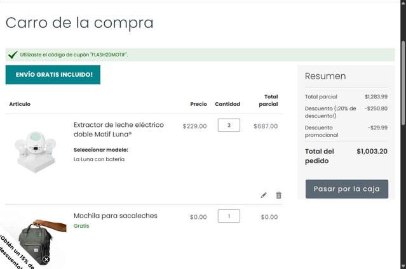Click the 'Precio' column header
This screenshot has width=406, height=269.
[x=199, y=104]
